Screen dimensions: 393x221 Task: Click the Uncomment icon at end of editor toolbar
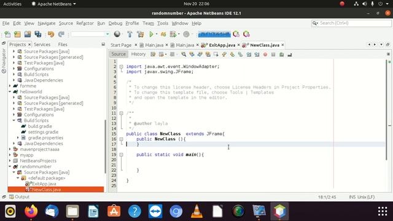click(290, 55)
